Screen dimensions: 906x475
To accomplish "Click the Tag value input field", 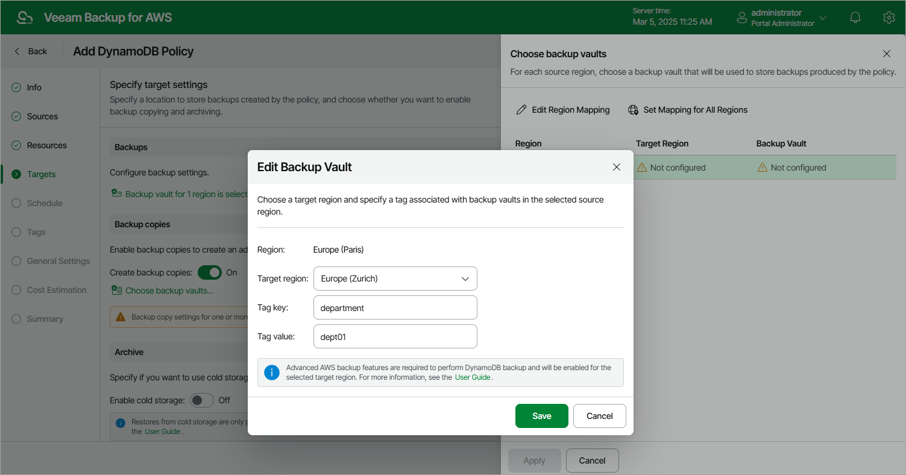I will click(395, 336).
